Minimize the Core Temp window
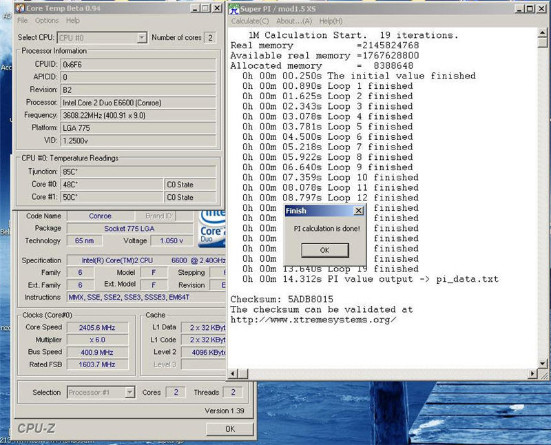 (196, 9)
